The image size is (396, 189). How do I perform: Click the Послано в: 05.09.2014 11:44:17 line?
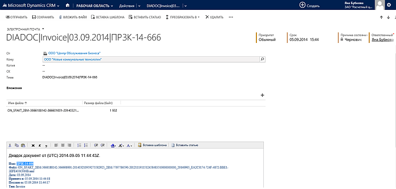coord(29,182)
